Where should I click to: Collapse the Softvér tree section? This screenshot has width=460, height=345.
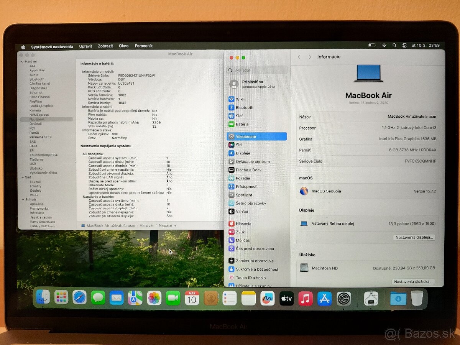tap(23, 199)
